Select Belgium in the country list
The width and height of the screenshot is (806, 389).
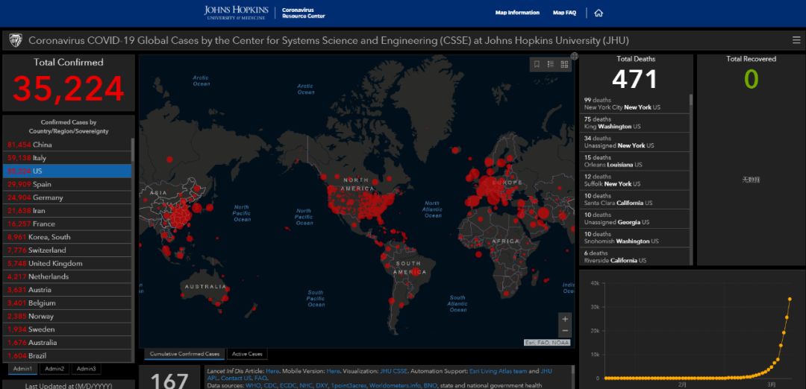click(x=67, y=303)
